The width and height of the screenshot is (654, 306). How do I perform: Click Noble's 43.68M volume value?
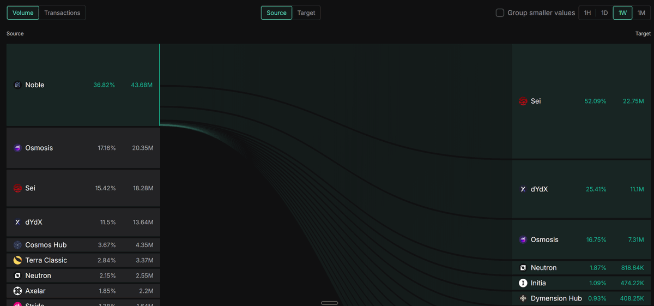(142, 85)
